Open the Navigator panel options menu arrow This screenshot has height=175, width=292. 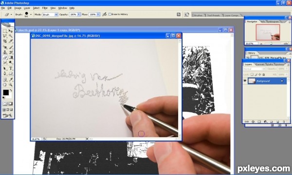pyautogui.click(x=290, y=22)
